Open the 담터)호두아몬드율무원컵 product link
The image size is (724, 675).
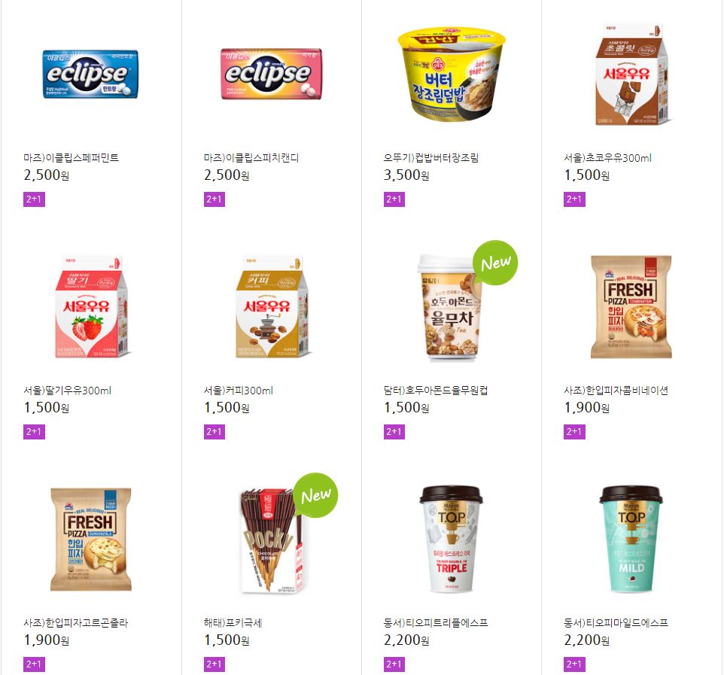tap(436, 391)
